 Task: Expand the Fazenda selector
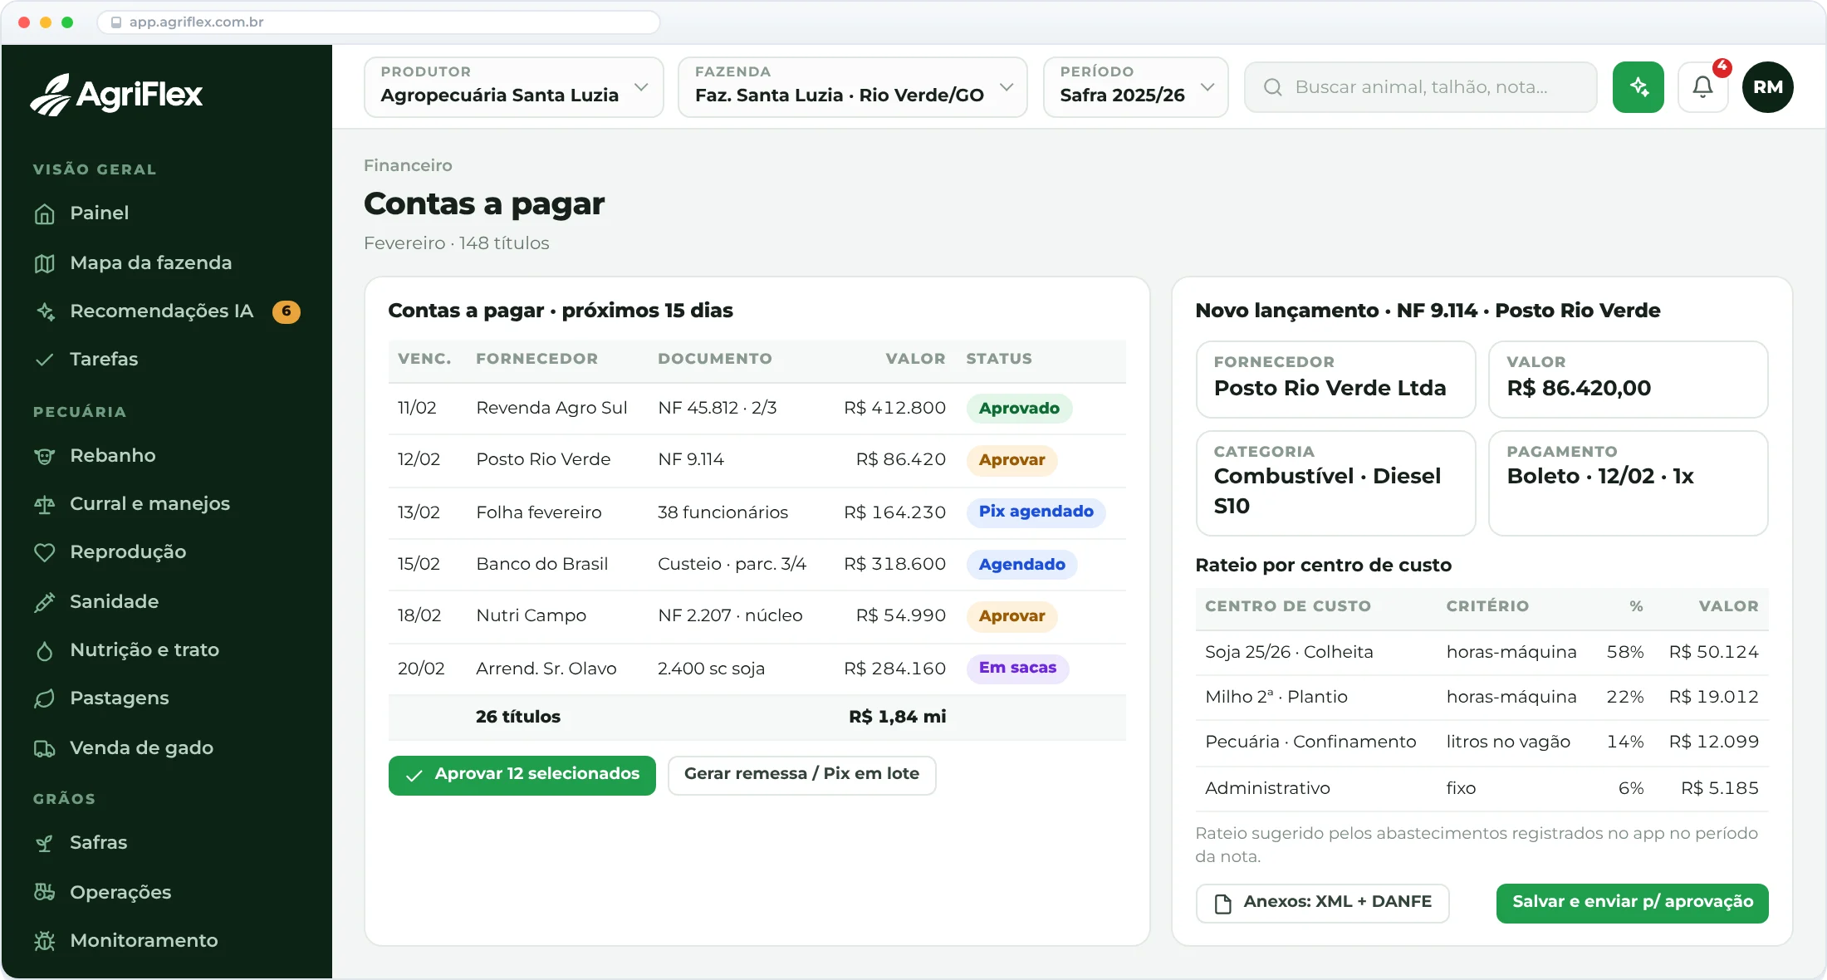click(x=852, y=87)
